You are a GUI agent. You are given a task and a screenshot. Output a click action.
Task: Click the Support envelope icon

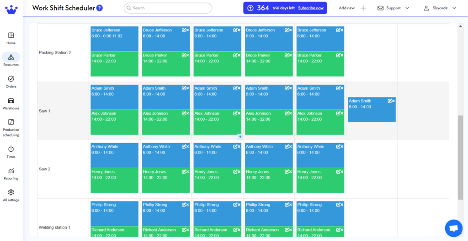pos(380,8)
